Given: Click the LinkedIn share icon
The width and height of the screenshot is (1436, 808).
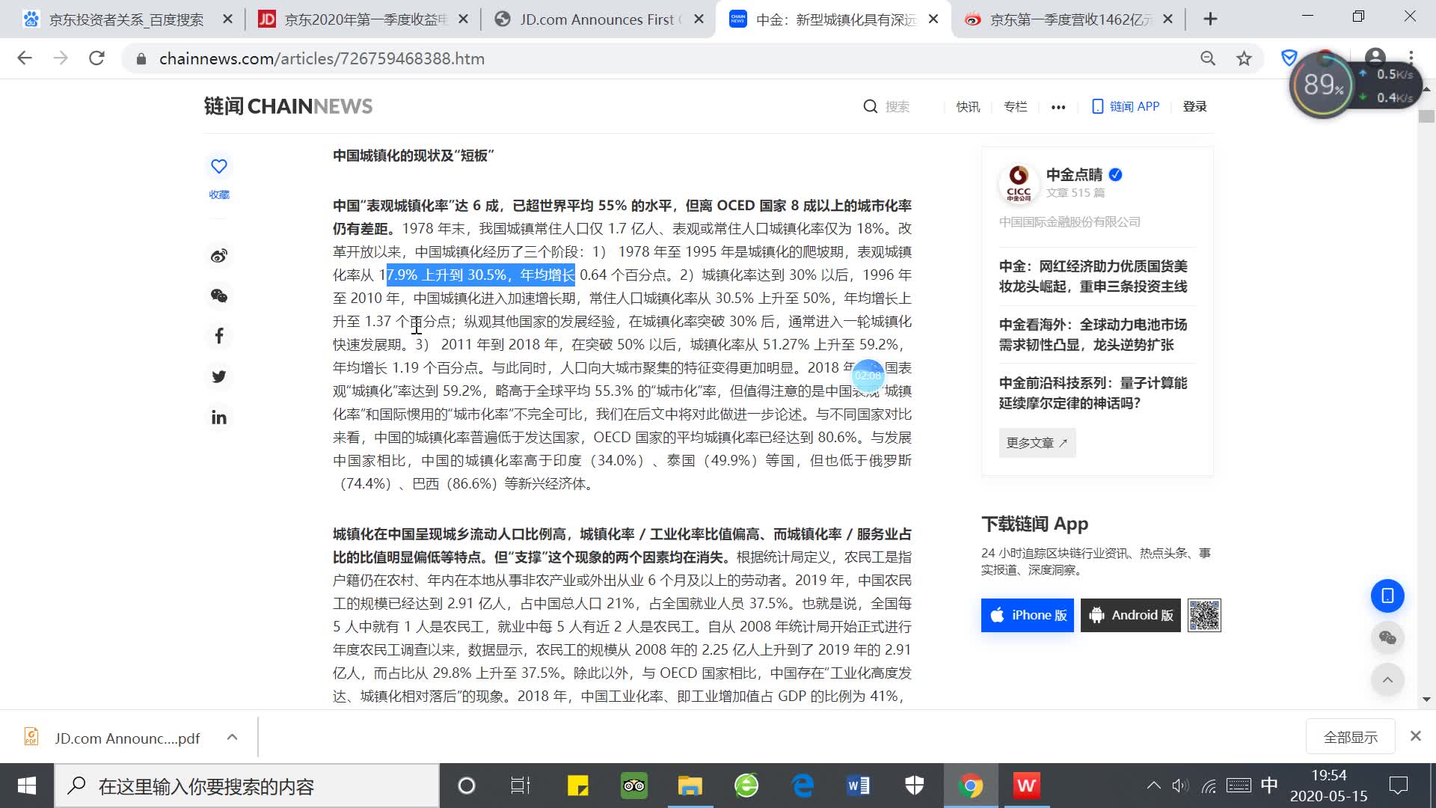Looking at the screenshot, I should pyautogui.click(x=219, y=415).
